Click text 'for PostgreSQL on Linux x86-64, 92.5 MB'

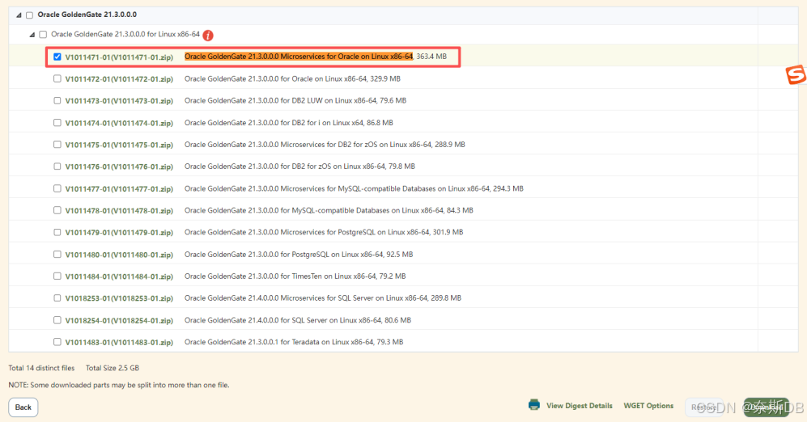pos(346,255)
